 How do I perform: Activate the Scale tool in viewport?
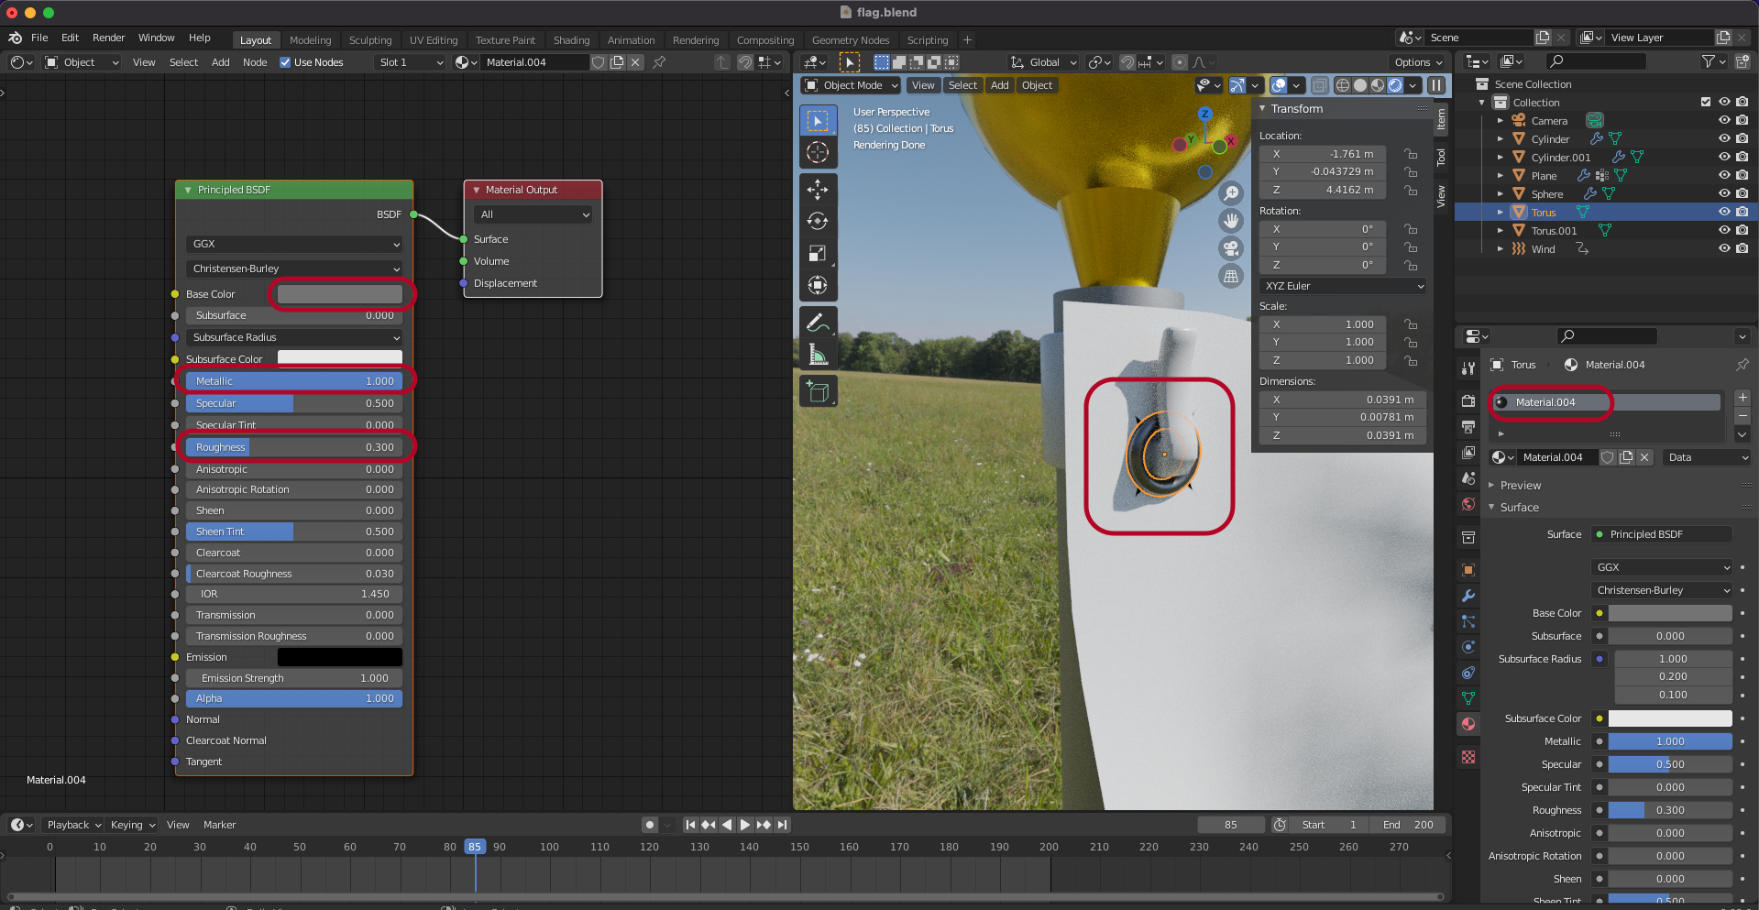(x=818, y=253)
